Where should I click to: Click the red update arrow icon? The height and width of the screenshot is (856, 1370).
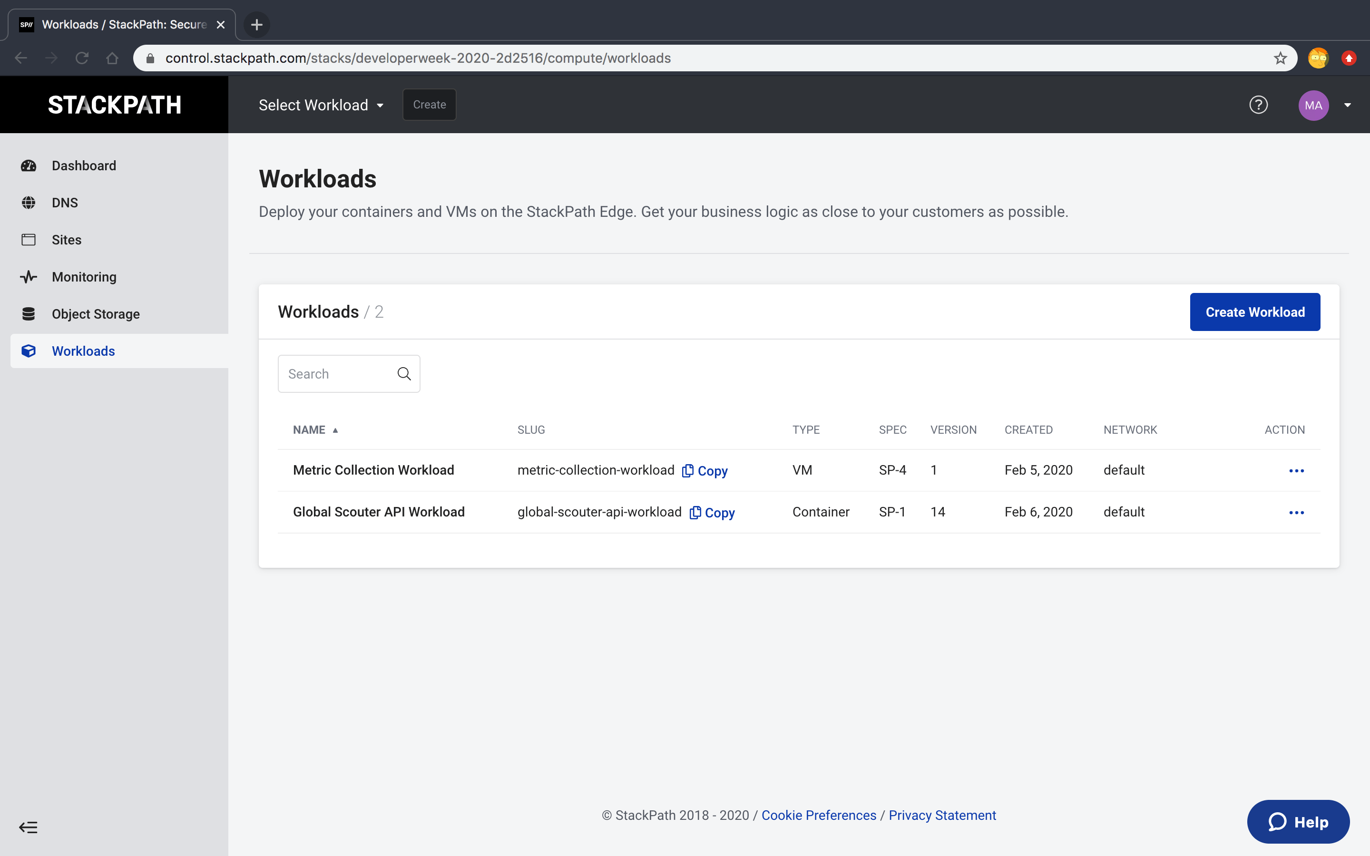[1349, 58]
